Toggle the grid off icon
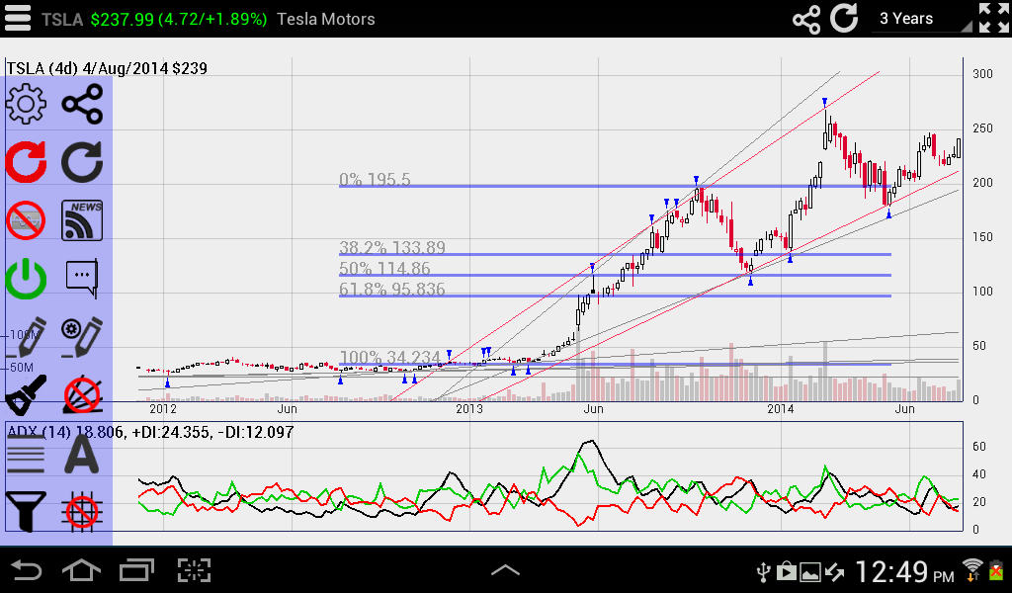The height and width of the screenshot is (593, 1012). point(82,512)
